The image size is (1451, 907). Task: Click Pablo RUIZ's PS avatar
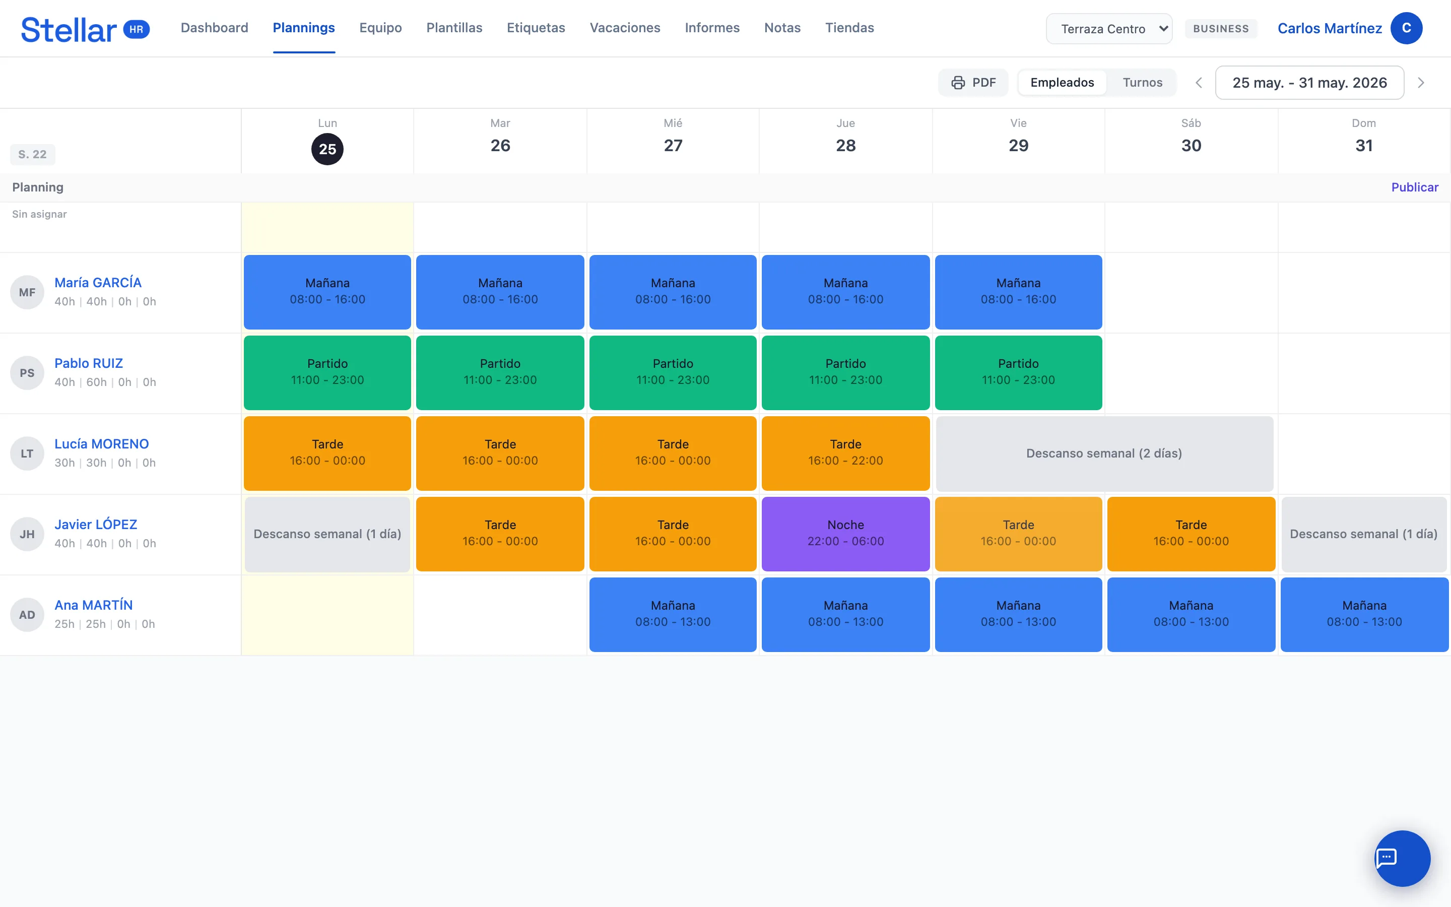click(x=27, y=373)
